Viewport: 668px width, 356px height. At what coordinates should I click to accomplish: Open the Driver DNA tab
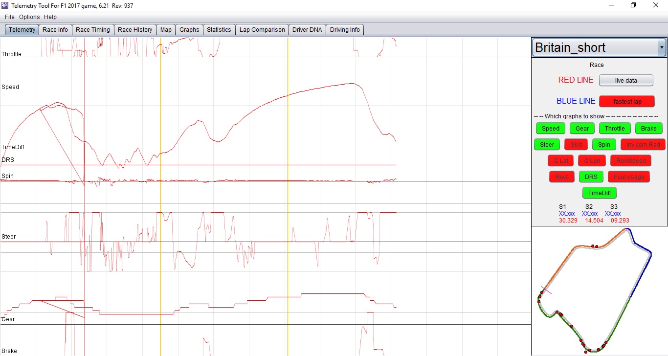click(x=307, y=30)
